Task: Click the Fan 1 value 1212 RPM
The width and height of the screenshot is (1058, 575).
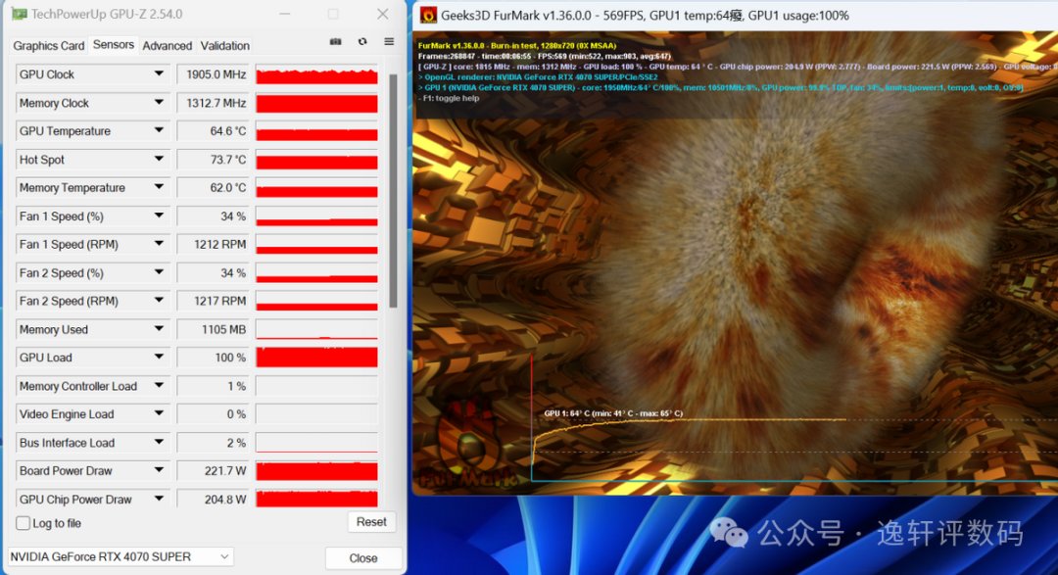Action: (214, 244)
